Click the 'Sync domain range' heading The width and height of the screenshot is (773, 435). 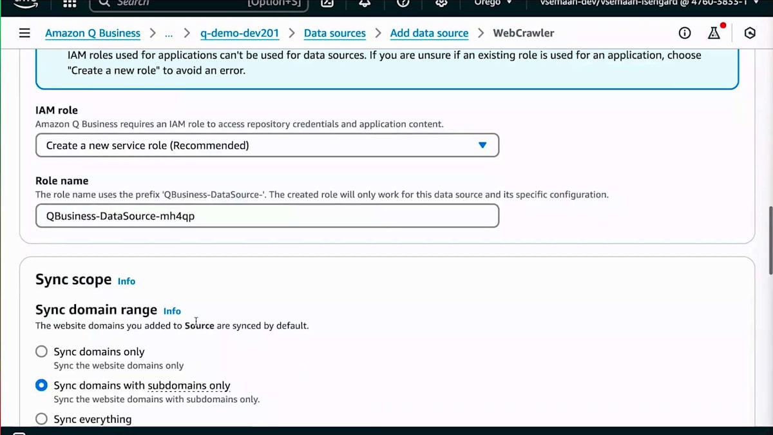tap(96, 310)
